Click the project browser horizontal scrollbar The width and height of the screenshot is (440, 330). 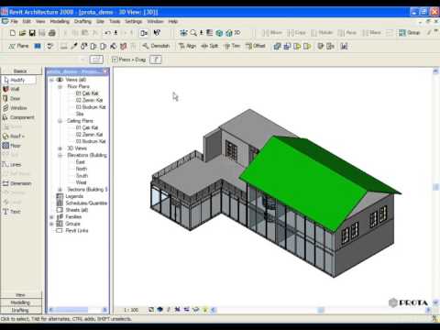77,310
